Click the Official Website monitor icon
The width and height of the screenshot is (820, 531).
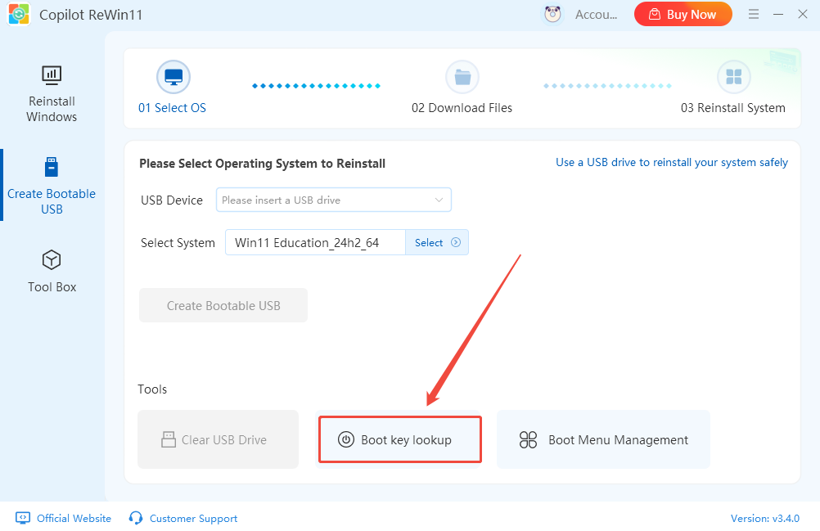point(23,518)
